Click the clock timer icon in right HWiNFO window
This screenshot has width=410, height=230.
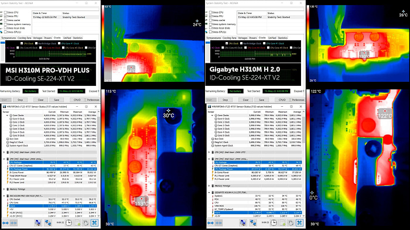(x=274, y=223)
